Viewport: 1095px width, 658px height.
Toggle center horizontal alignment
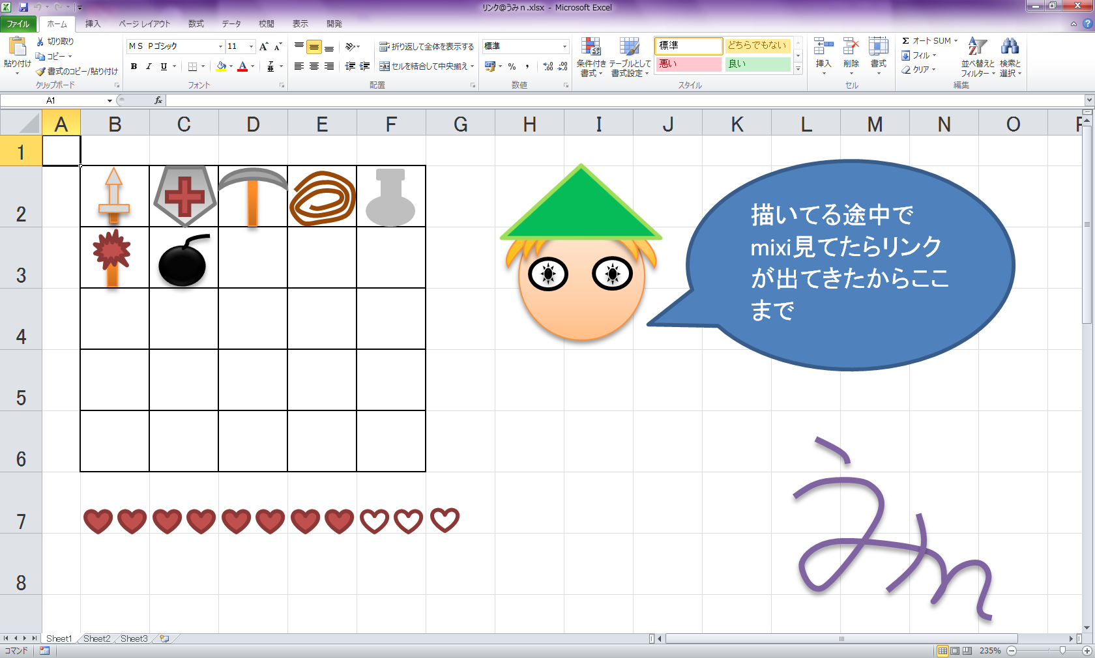point(314,66)
